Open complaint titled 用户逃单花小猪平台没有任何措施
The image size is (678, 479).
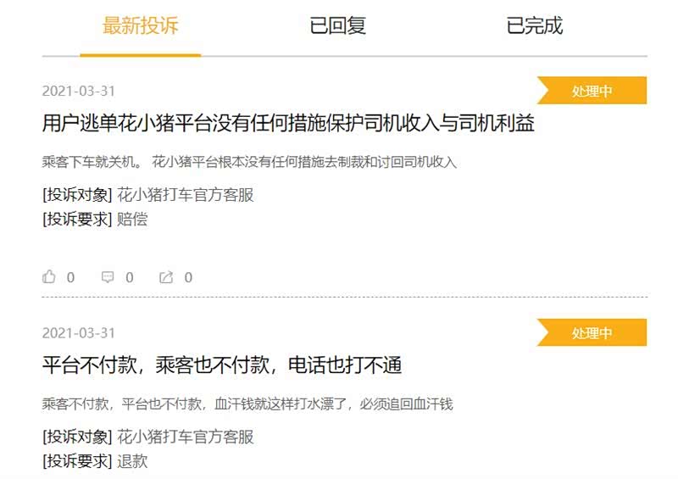tap(288, 123)
